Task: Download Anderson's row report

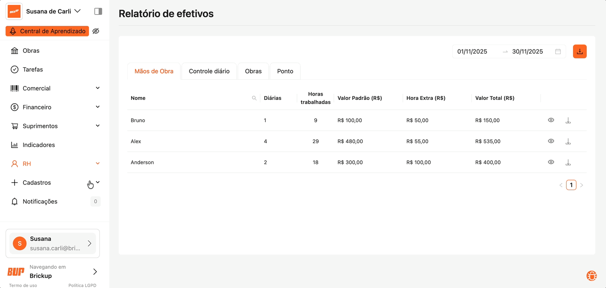Action: pos(568,162)
